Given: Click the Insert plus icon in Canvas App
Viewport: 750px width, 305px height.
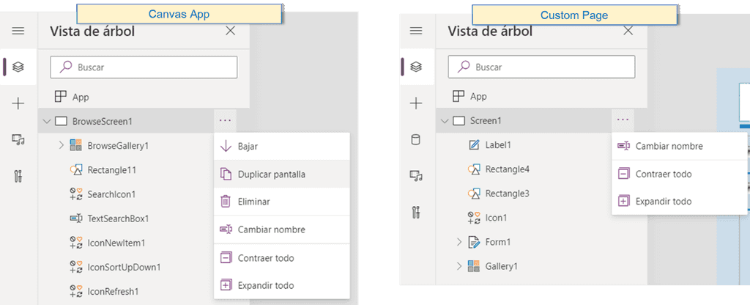Looking at the screenshot, I should 18,103.
